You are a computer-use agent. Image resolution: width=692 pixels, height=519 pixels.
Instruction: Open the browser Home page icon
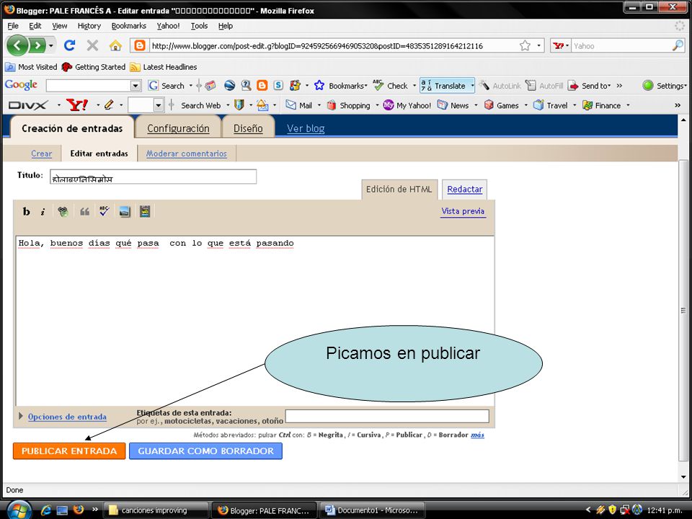pos(115,45)
